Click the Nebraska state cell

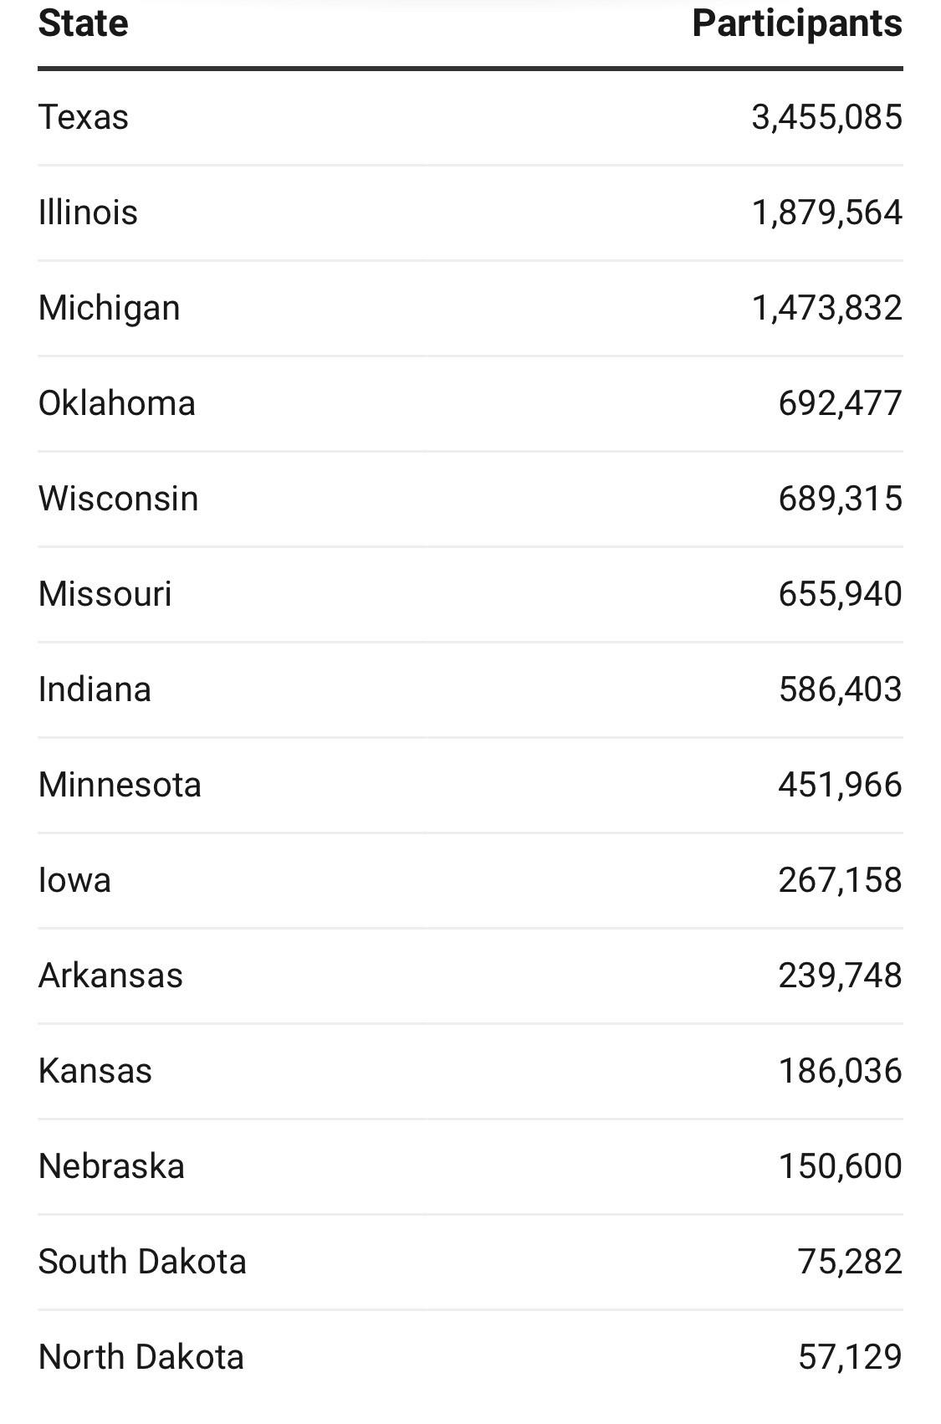pyautogui.click(x=112, y=1166)
